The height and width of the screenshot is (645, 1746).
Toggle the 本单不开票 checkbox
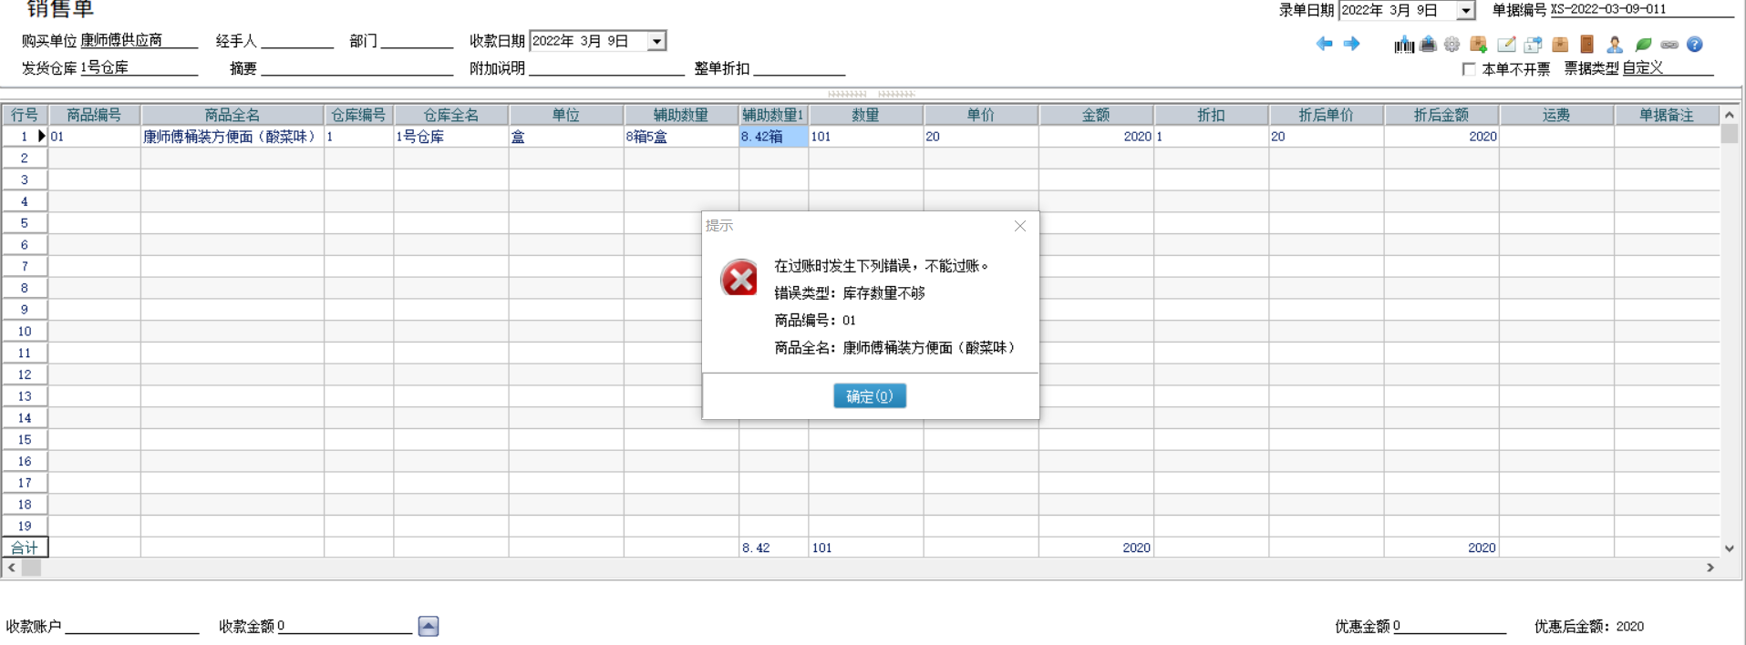(x=1469, y=69)
